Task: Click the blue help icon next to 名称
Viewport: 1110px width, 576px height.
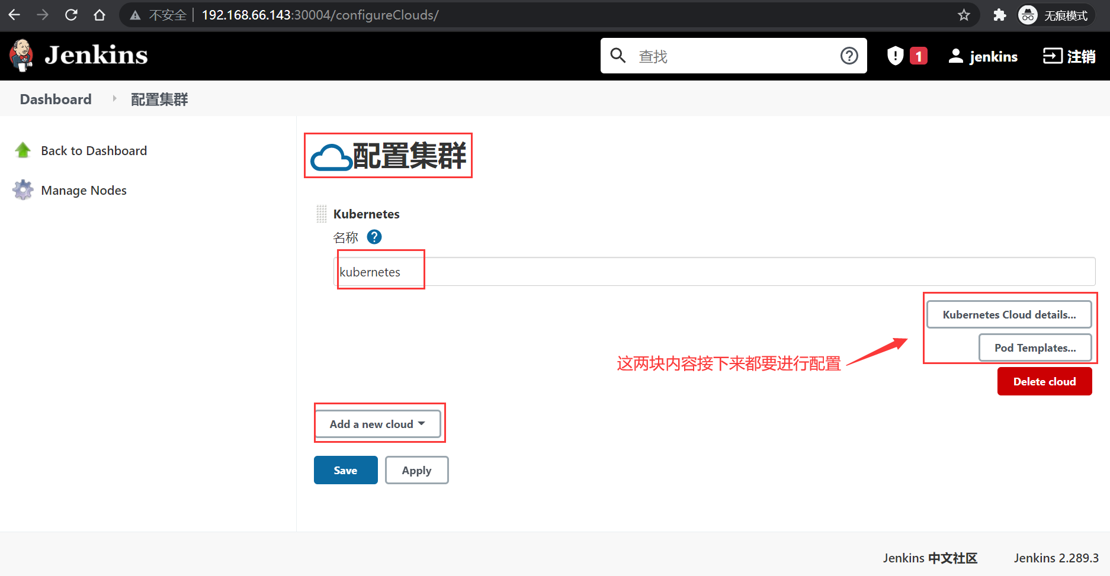Action: coord(374,237)
